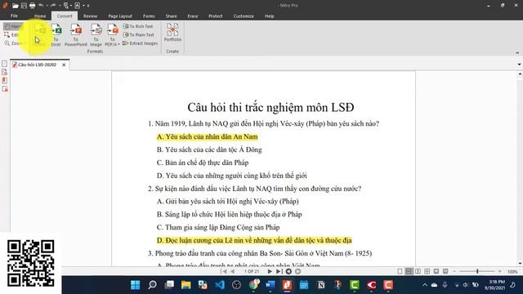Convert PDF to PowerPoint

point(76,34)
